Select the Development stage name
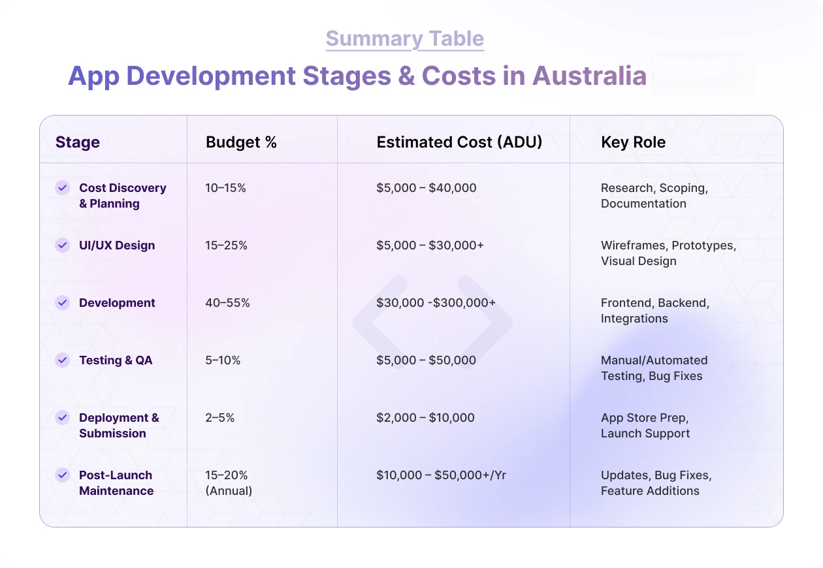The height and width of the screenshot is (568, 823). click(x=117, y=303)
